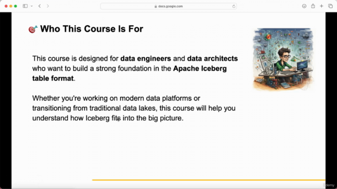
Task: Click the red close window button
Action: point(6,6)
